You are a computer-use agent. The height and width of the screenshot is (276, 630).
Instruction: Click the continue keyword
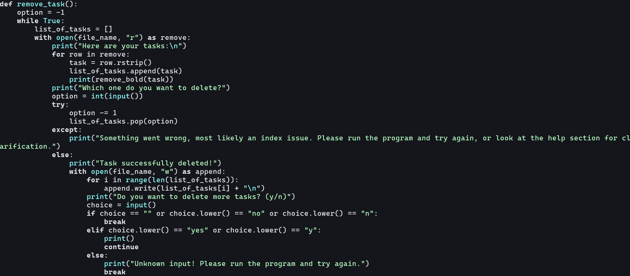121,247
